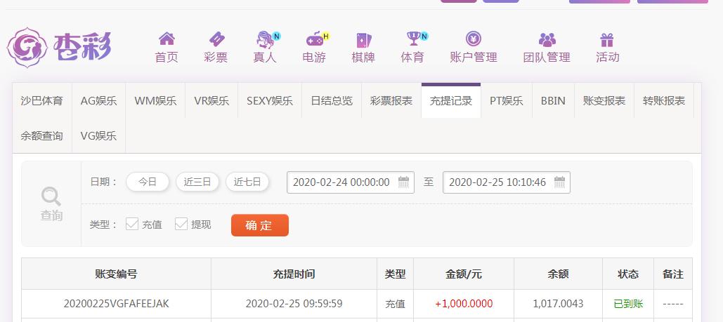723x322 pixels.
Task: Click the time cell 2020-02-25 09:59:59
Action: 294,304
